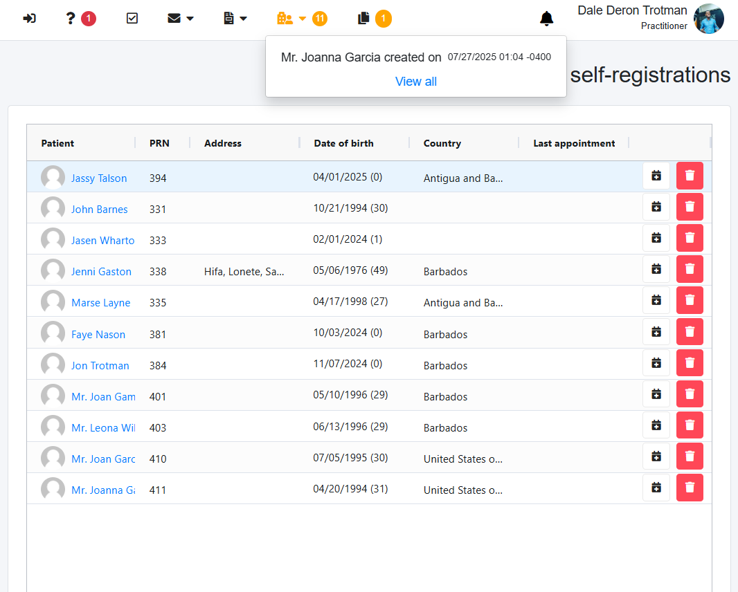738x592 pixels.
Task: Click calendar icon in Jenni Gaston row
Action: coord(656,269)
